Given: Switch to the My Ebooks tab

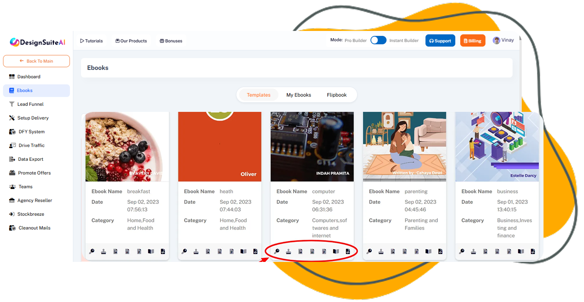Looking at the screenshot, I should click(x=299, y=95).
